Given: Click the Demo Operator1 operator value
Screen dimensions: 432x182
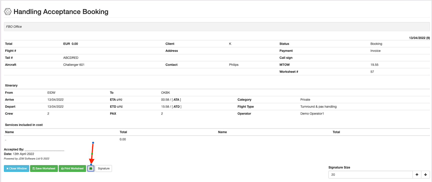Looking at the screenshot, I should point(312,113).
